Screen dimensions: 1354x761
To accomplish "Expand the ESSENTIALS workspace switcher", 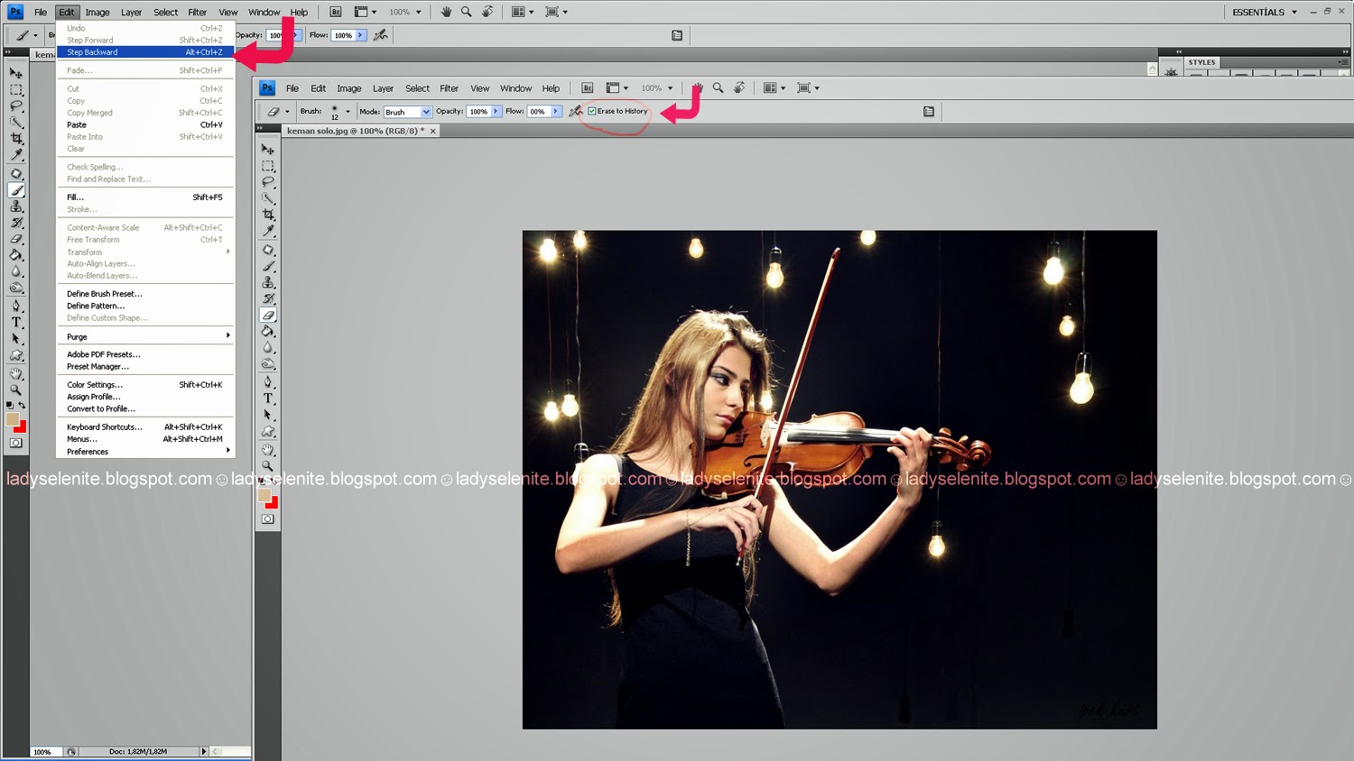I will [1294, 12].
